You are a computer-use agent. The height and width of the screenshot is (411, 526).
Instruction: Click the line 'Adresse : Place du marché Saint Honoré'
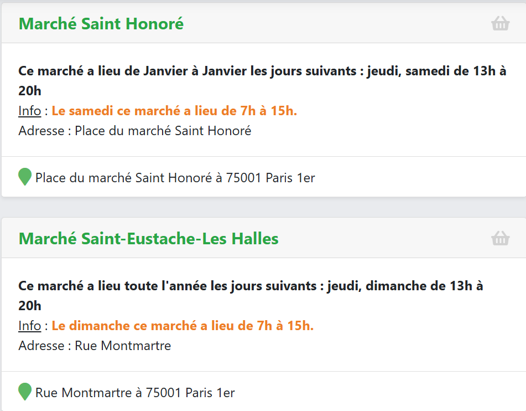pyautogui.click(x=134, y=131)
